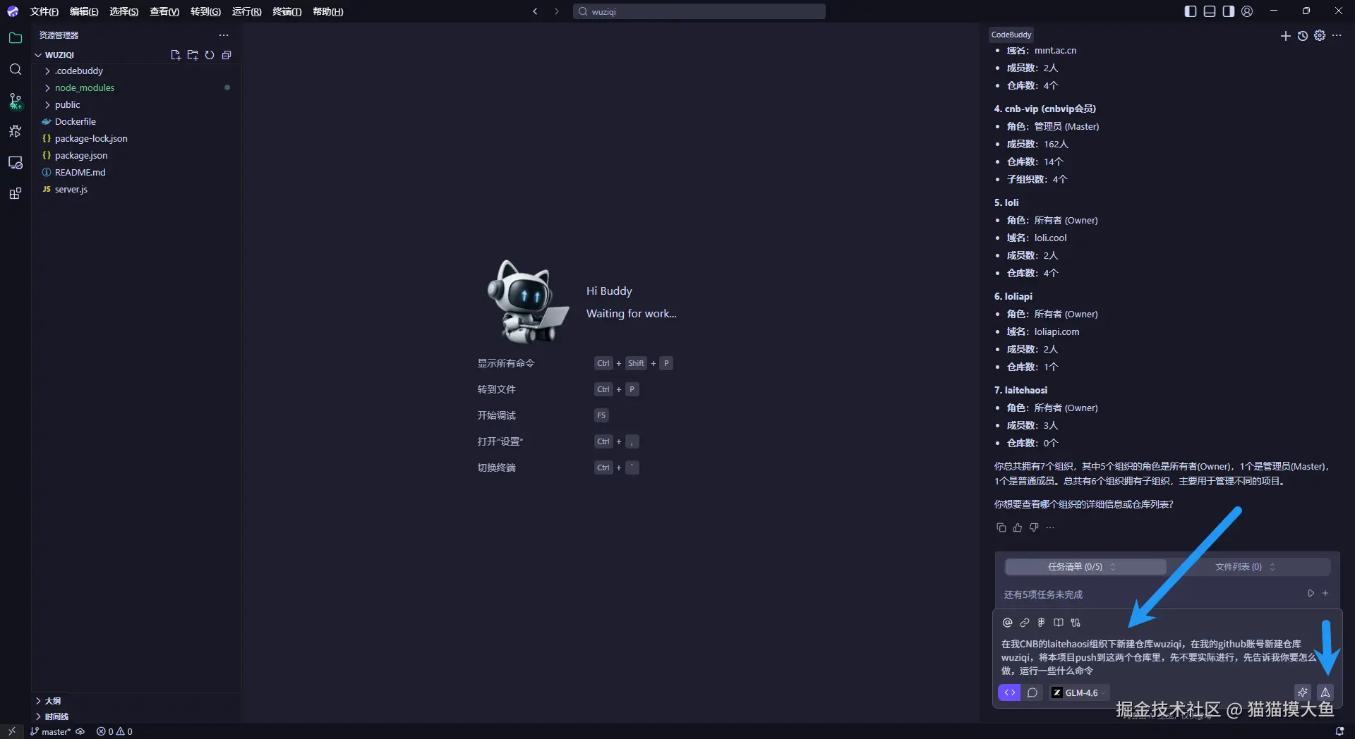Screen dimensions: 1355x739
Task: Run the pending tasks with play icon
Action: pyautogui.click(x=1311, y=594)
